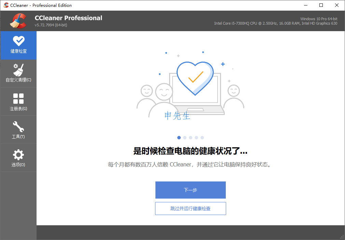Minimize the CCleaner window
Viewport: 345px width, 240px height.
[306, 5]
